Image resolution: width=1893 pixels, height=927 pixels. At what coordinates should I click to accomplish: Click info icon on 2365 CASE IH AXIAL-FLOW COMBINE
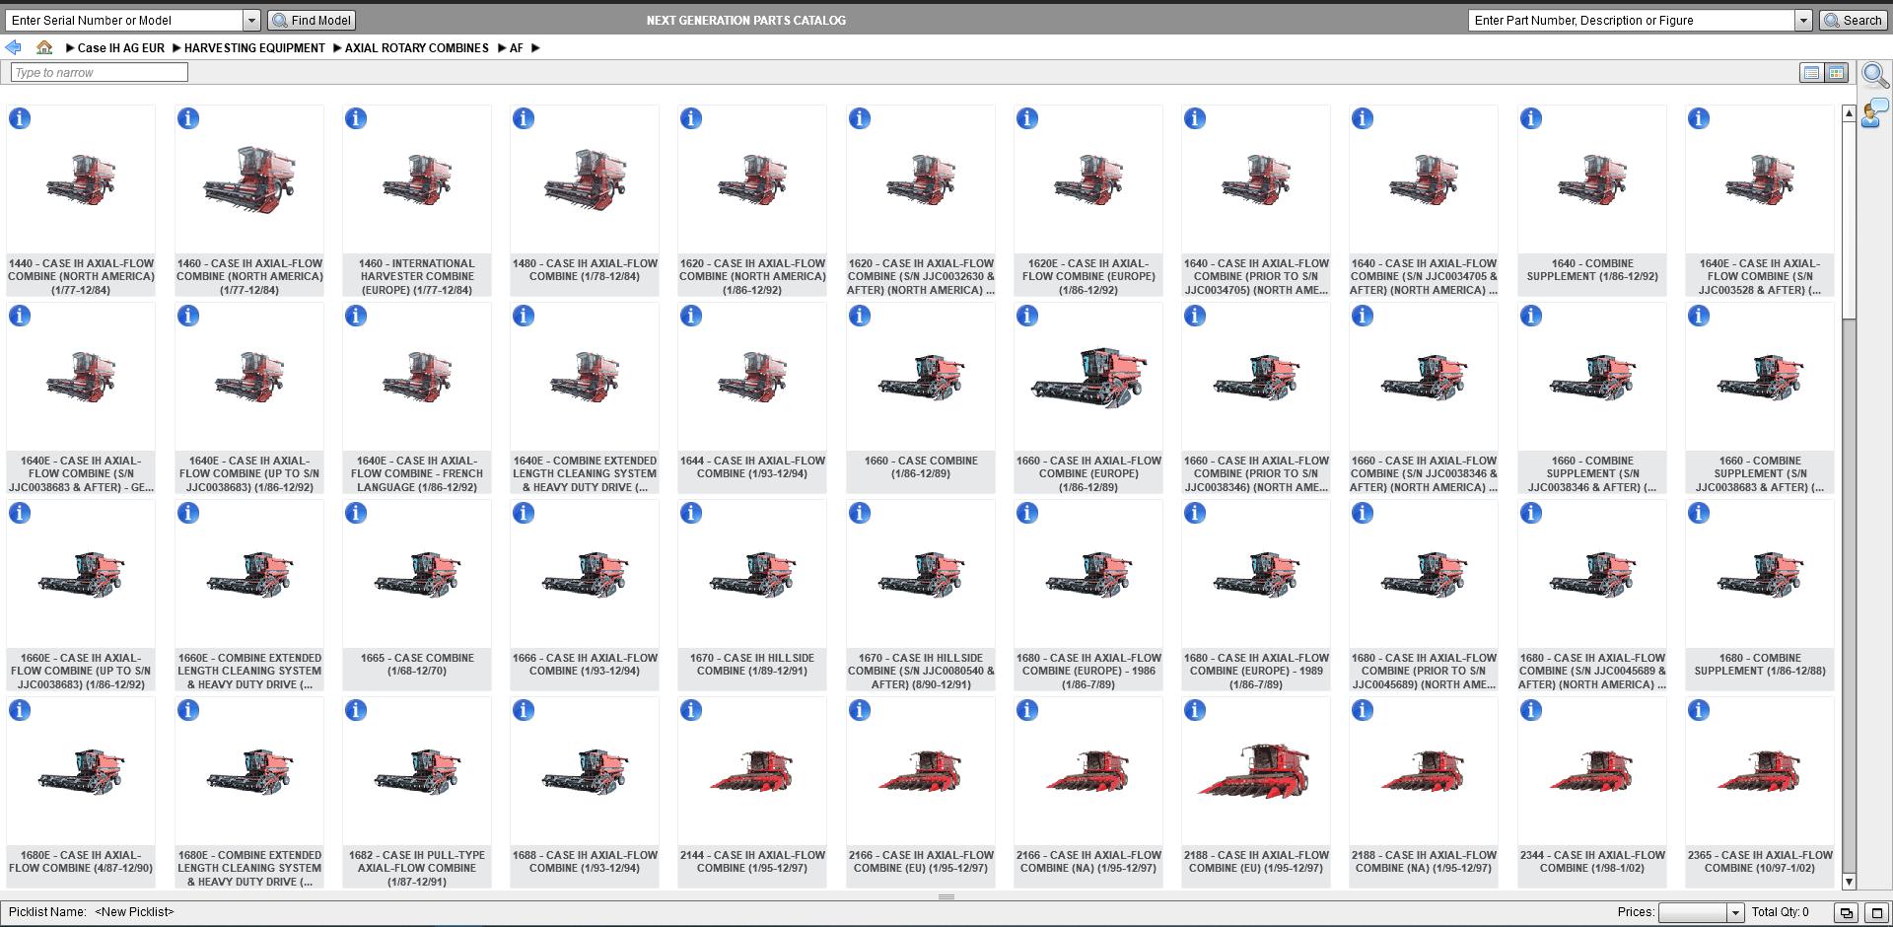pos(1699,710)
